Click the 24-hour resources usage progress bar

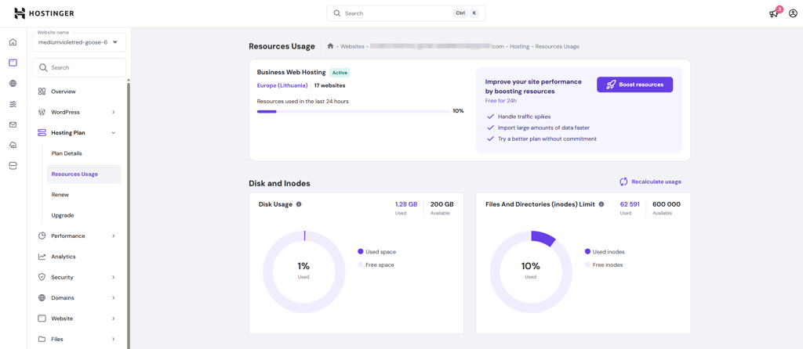(354, 111)
